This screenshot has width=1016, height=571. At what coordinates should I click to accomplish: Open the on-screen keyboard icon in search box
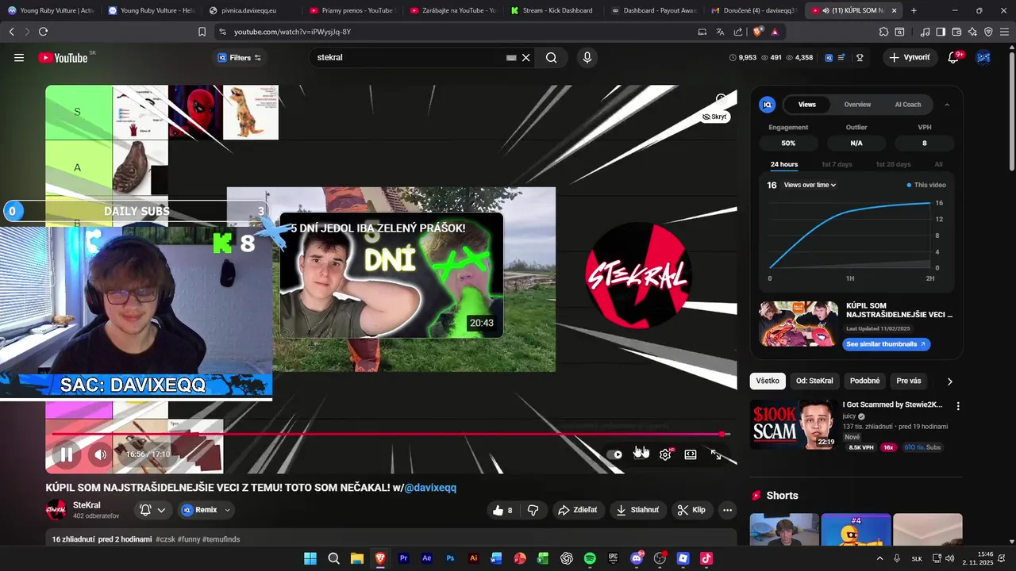511,58
